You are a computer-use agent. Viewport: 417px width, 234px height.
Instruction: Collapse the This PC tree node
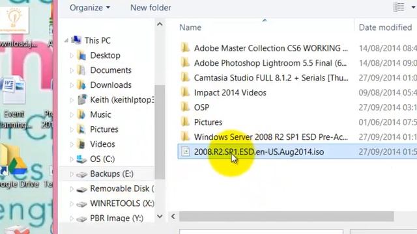66,40
